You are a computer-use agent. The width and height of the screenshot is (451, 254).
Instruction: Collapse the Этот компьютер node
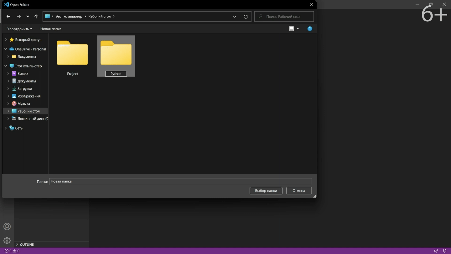[6, 66]
